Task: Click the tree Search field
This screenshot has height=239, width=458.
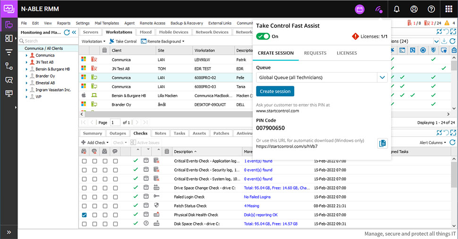Action: [49, 41]
